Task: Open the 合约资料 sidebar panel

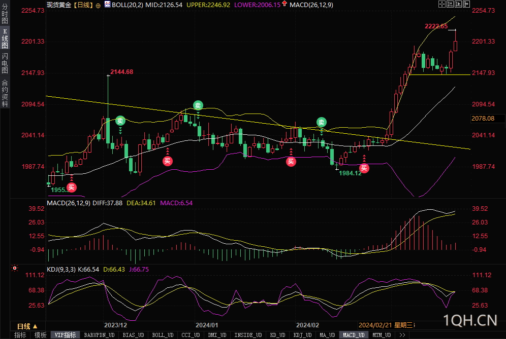Action: point(5,93)
